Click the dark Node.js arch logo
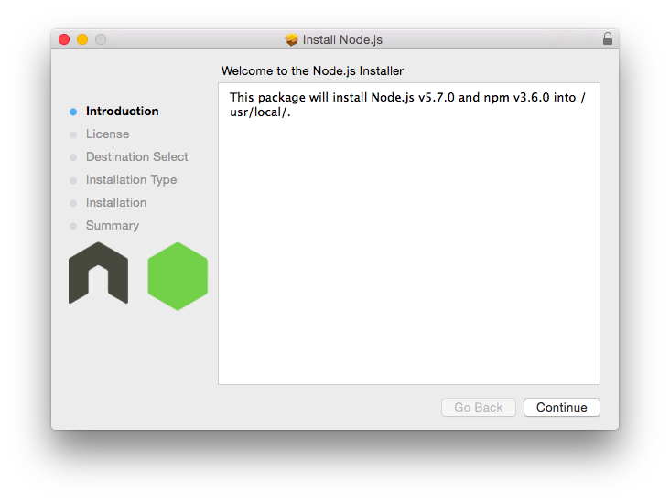 pos(98,273)
